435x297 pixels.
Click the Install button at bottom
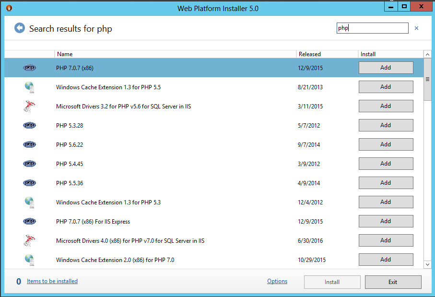[332, 282]
